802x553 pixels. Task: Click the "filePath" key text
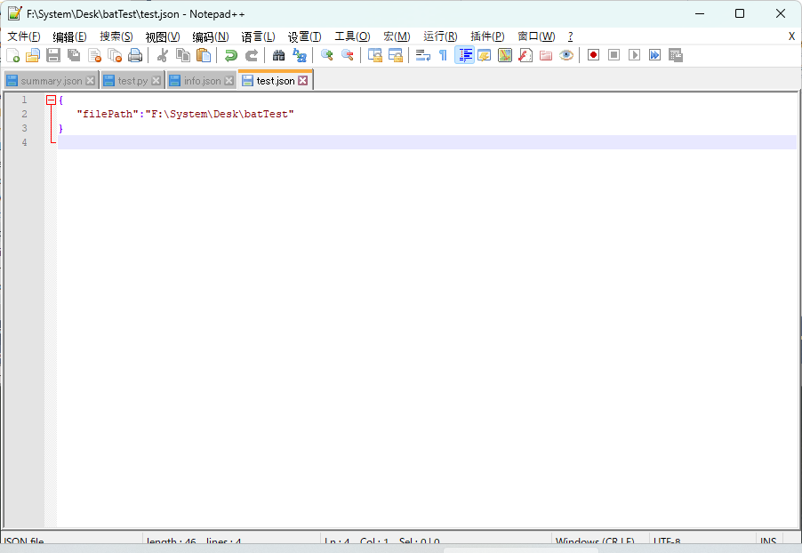click(108, 114)
